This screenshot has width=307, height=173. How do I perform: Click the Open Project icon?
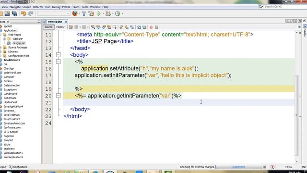coord(7,13)
